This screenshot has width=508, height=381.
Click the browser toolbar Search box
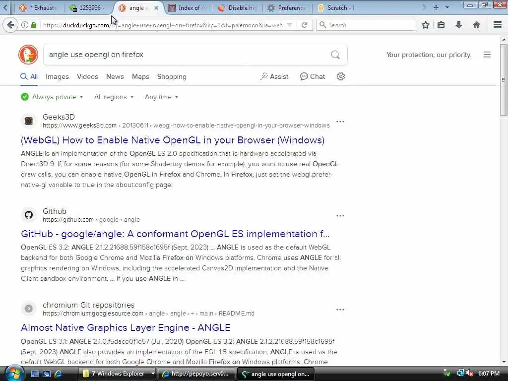[x=366, y=25]
